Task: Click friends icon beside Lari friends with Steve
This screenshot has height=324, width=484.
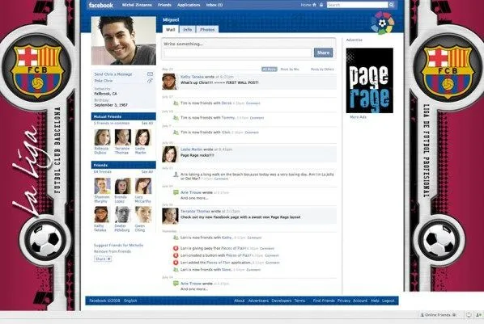Action: coord(176,269)
